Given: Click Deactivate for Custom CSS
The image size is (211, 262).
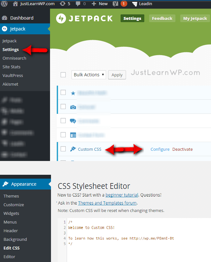Looking at the screenshot, I should click(x=182, y=149).
